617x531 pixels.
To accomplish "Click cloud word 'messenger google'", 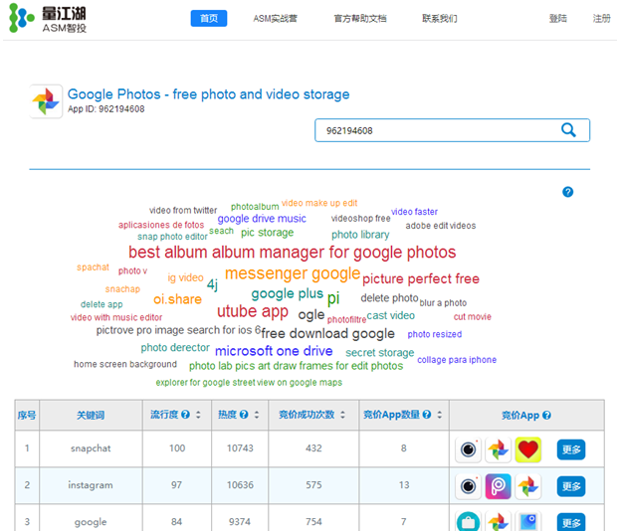I will pyautogui.click(x=293, y=273).
